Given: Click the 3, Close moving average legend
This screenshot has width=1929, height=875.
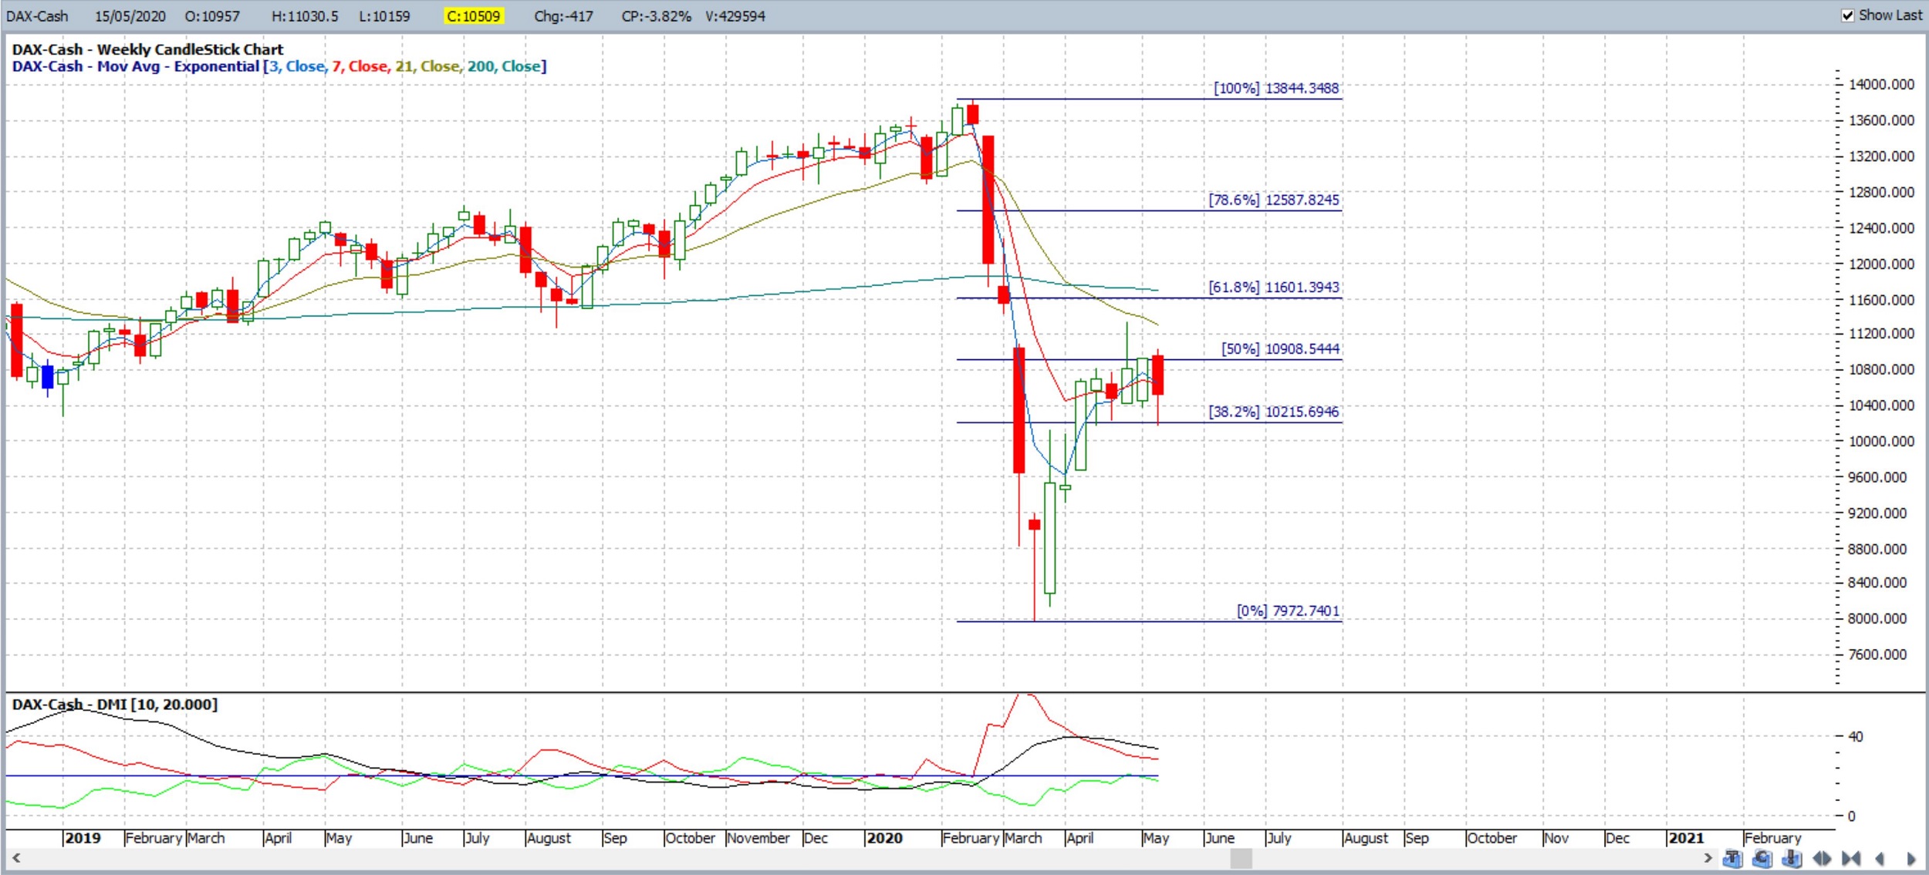Looking at the screenshot, I should pos(298,66).
